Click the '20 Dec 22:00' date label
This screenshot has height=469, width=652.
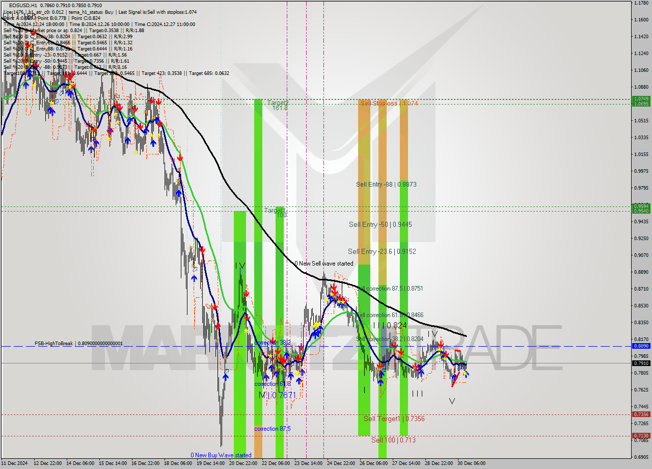tap(243, 463)
